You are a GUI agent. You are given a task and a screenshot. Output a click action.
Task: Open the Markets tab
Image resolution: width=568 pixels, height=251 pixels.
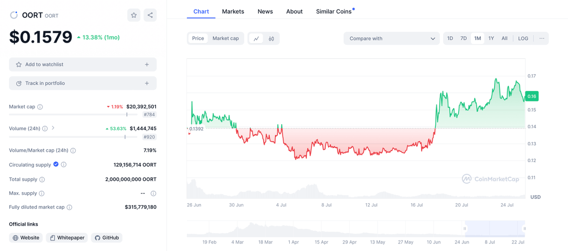pos(233,11)
